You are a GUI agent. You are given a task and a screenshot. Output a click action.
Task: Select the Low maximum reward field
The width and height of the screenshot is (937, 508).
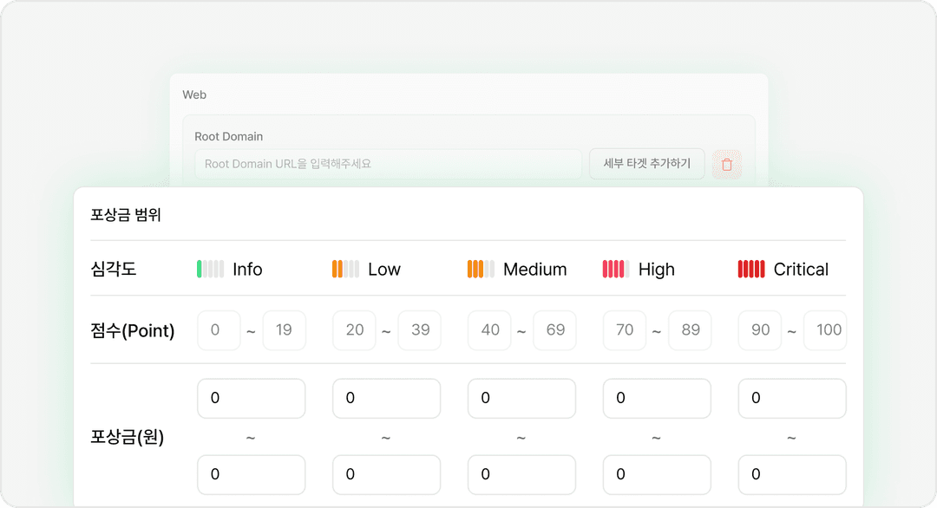pos(386,474)
